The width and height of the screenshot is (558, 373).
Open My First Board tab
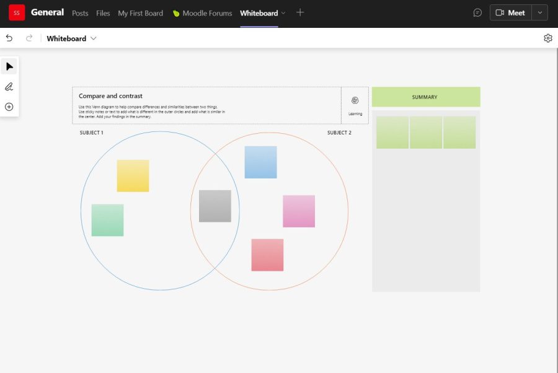point(141,13)
